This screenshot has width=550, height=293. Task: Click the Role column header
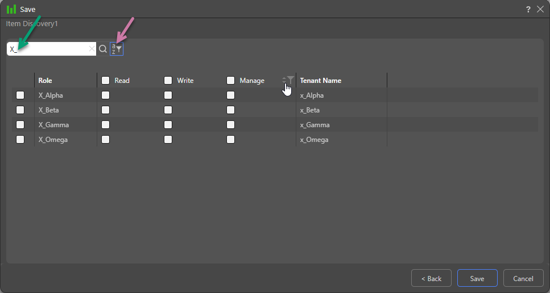click(46, 81)
